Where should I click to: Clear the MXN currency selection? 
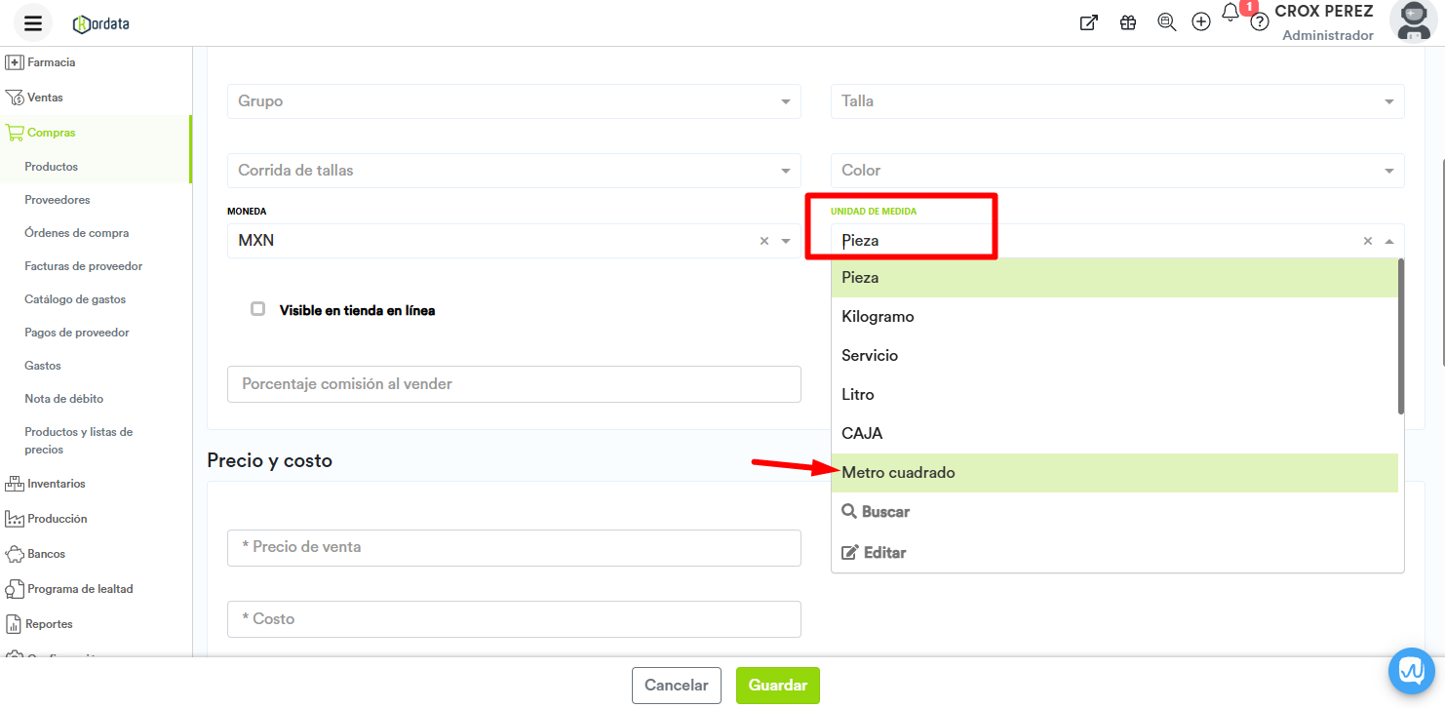tap(764, 241)
